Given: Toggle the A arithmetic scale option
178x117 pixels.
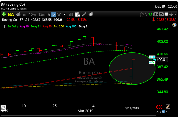Looking at the screenshot, I should [x=157, y=112].
